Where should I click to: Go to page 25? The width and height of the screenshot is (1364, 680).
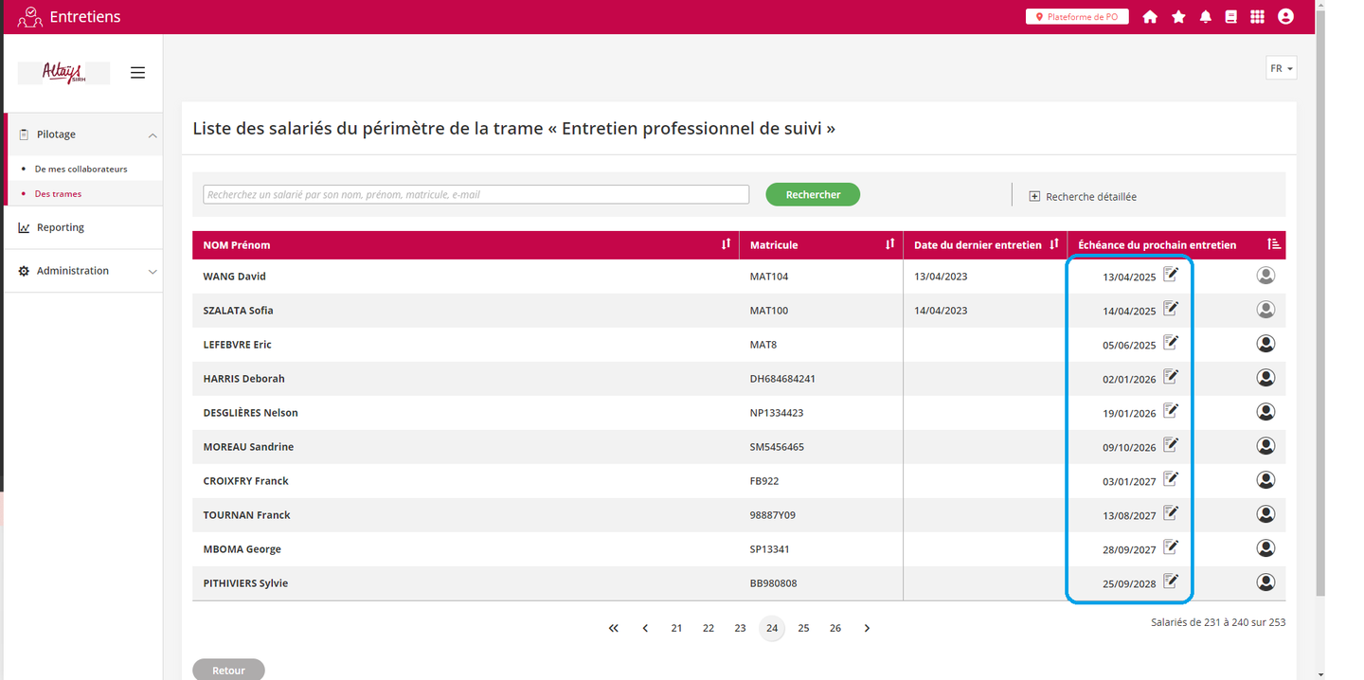tap(803, 628)
